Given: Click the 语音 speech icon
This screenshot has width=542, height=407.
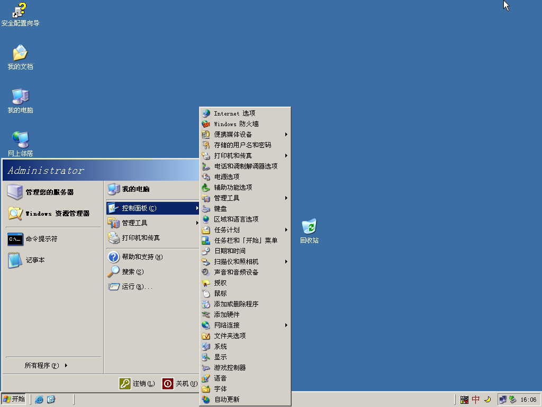Looking at the screenshot, I should [x=206, y=378].
